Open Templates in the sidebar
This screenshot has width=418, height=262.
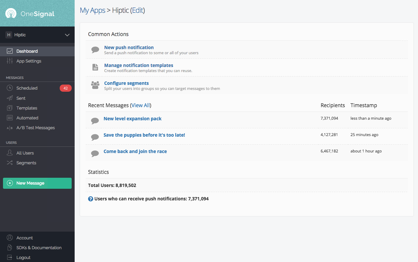27,108
